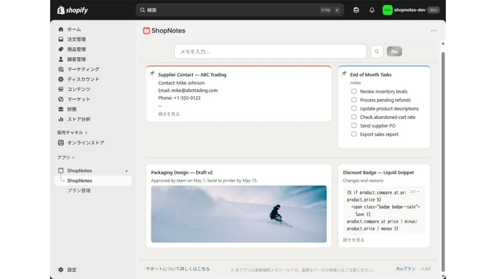Open 注文管理 orders icon
The image size is (496, 279).
click(x=61, y=39)
